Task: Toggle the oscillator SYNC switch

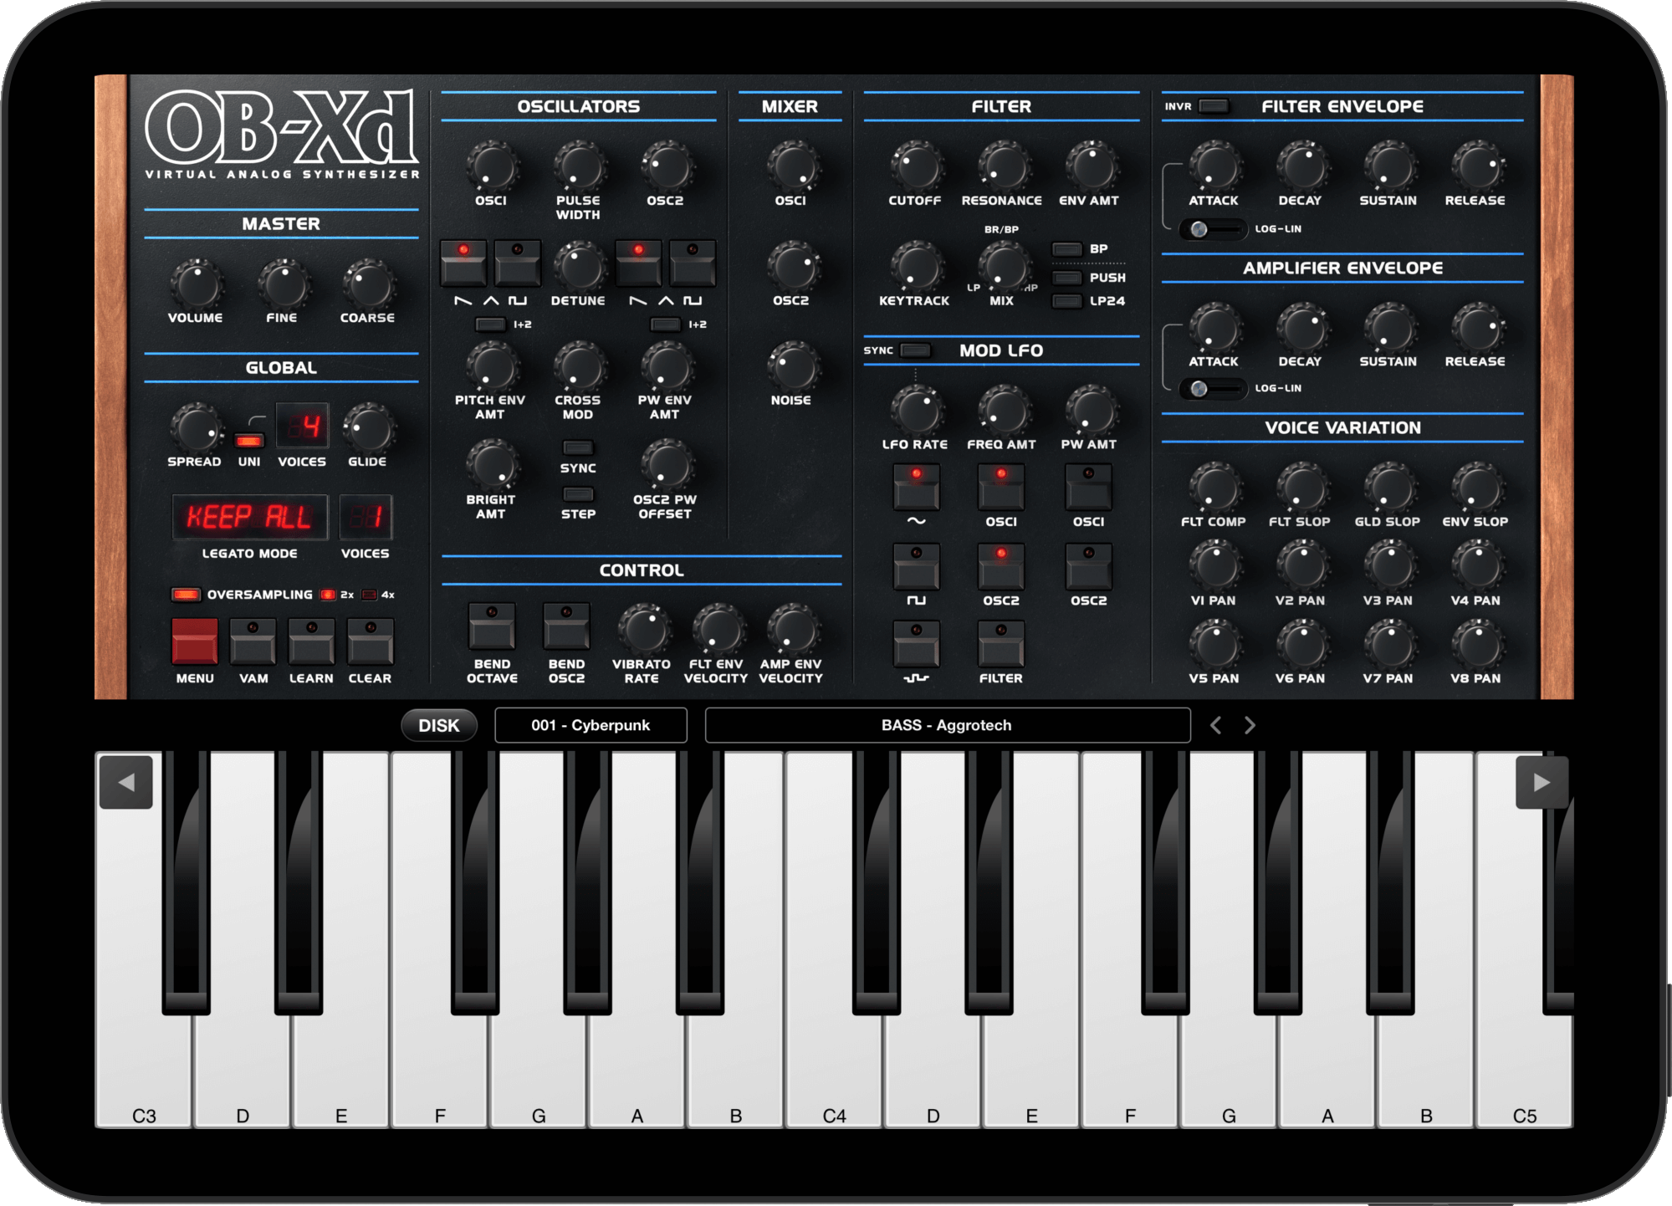Action: (578, 448)
